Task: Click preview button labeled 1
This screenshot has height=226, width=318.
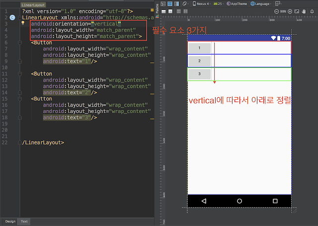Action: 200,48
